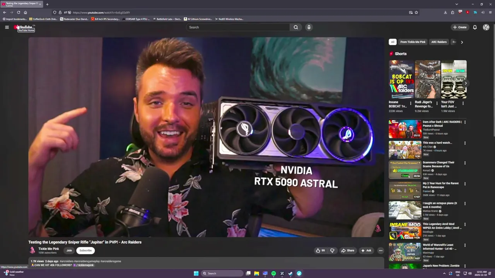This screenshot has height=278, width=495.
Task: Open Tickle Me Pink channel avatar
Action: point(32,250)
